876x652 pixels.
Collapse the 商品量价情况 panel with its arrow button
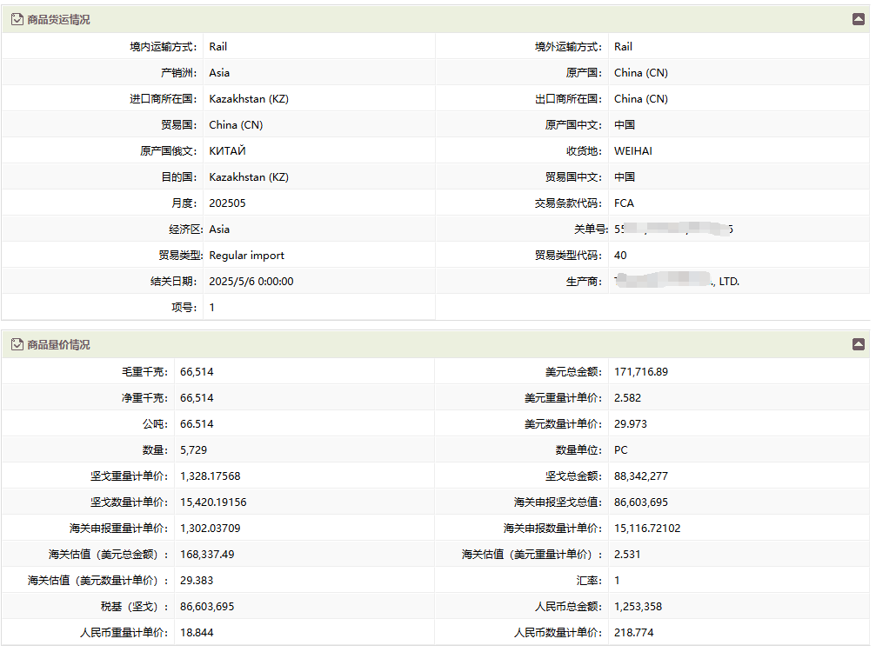click(x=858, y=344)
